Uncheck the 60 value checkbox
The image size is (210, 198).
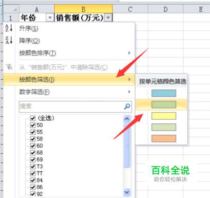coord(33,146)
